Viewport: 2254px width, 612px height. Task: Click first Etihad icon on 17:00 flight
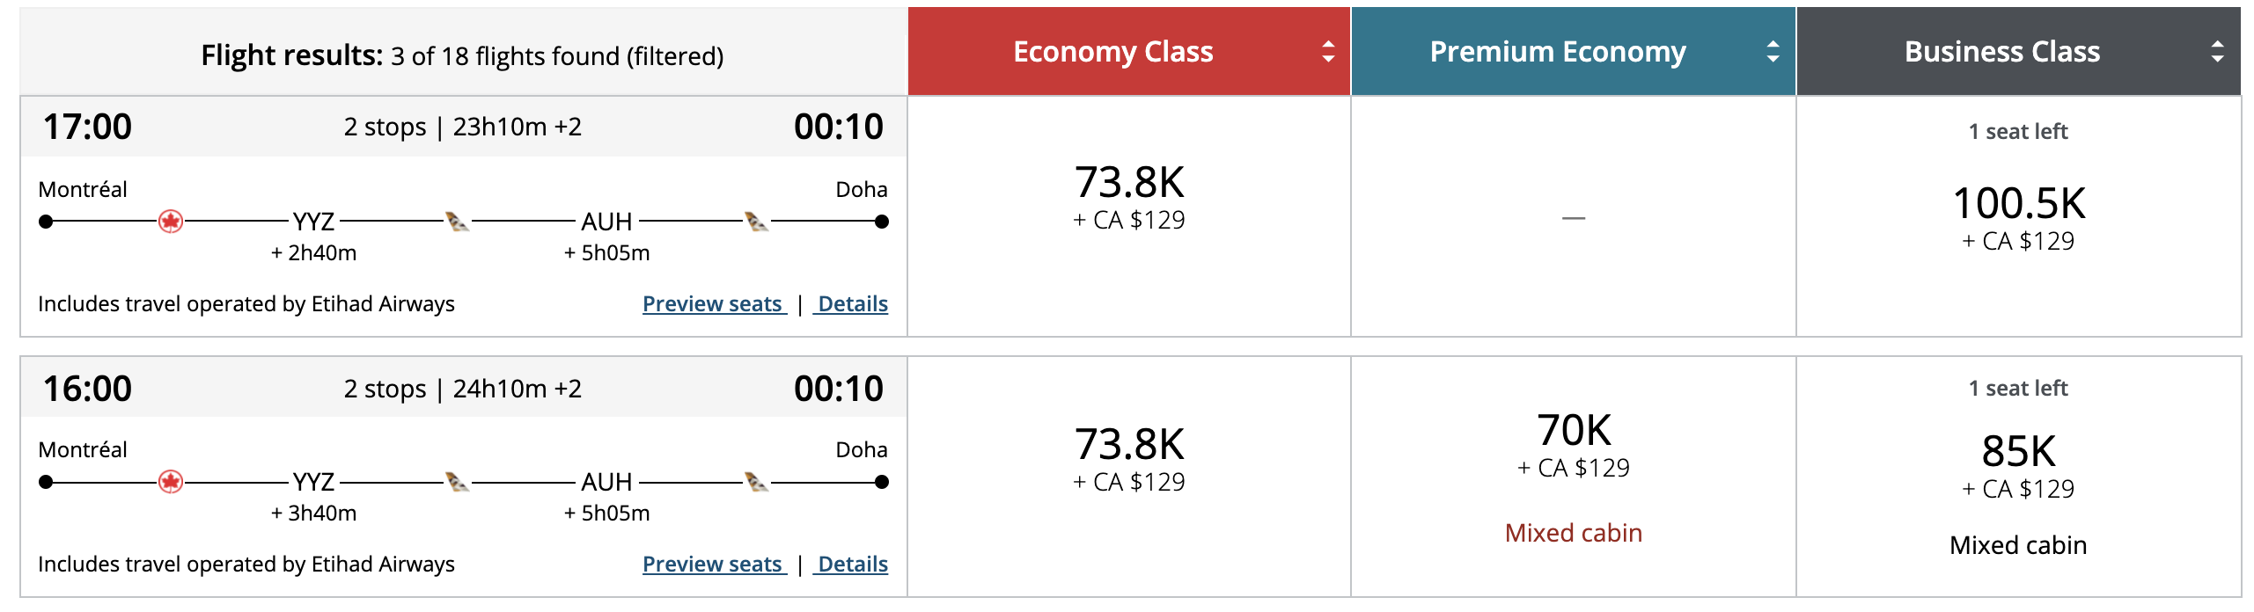point(457,222)
